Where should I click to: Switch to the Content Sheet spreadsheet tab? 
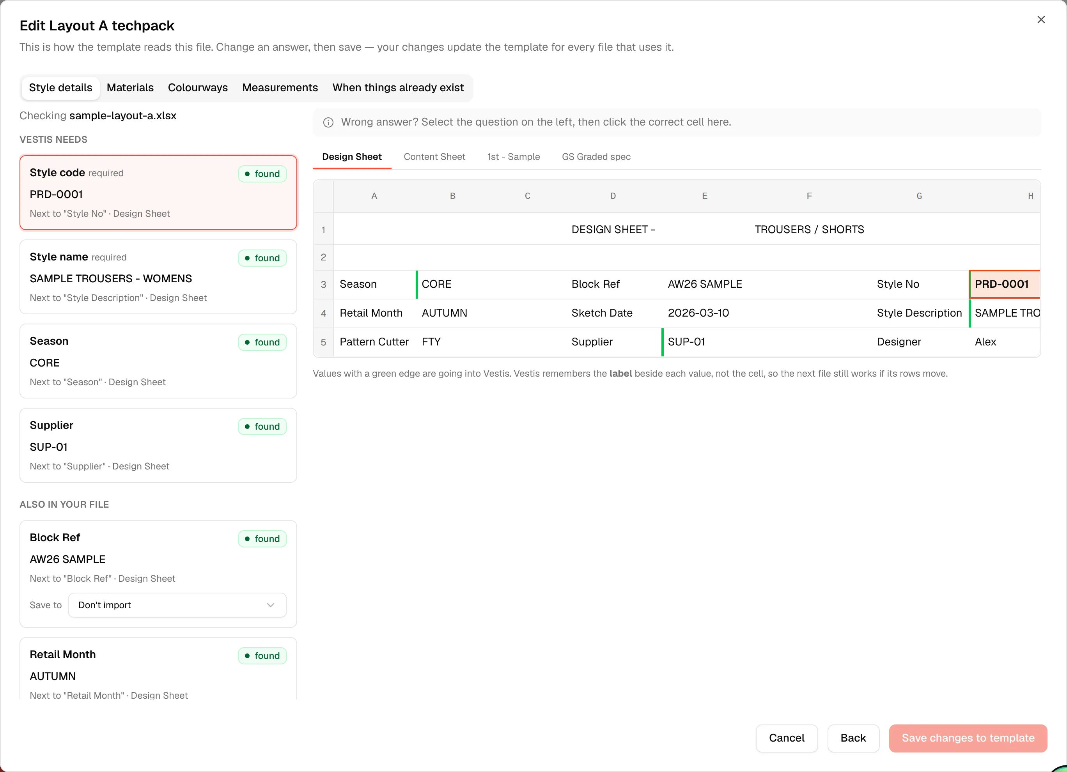point(434,157)
